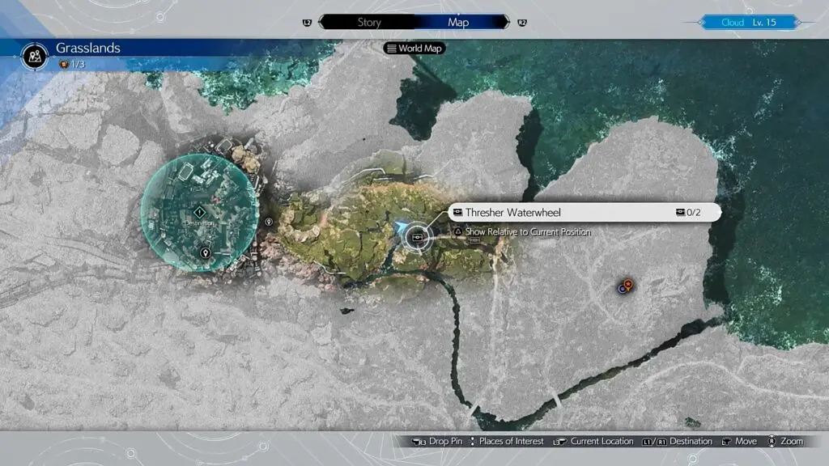Click Show Relative to Current Position

click(527, 232)
